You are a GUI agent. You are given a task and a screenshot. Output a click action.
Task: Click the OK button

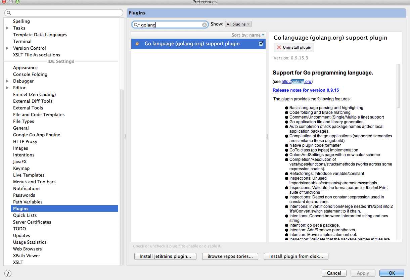point(392,273)
